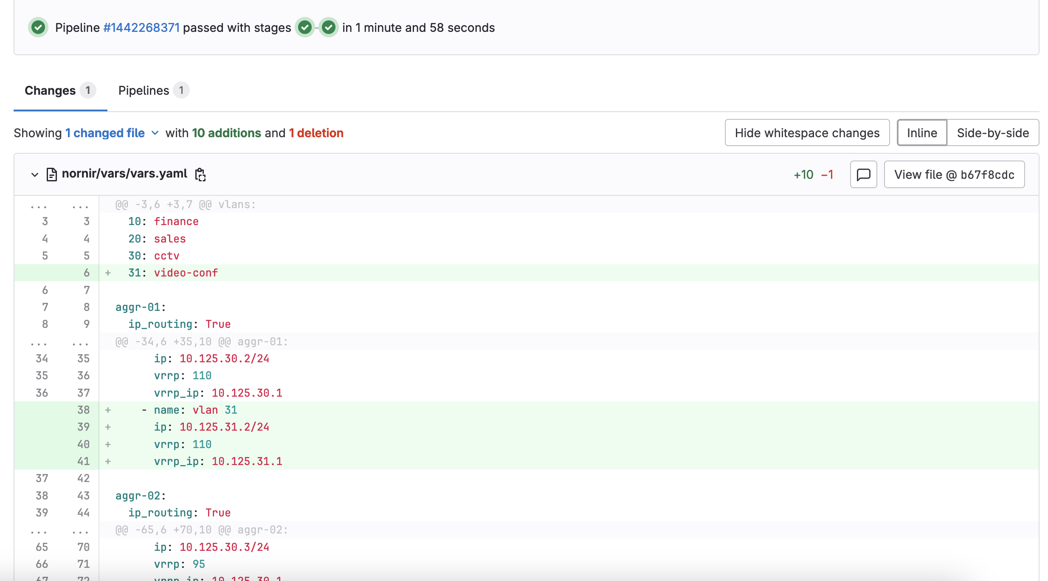Expand hidden lines above the aggr-01 hunk

coord(38,342)
